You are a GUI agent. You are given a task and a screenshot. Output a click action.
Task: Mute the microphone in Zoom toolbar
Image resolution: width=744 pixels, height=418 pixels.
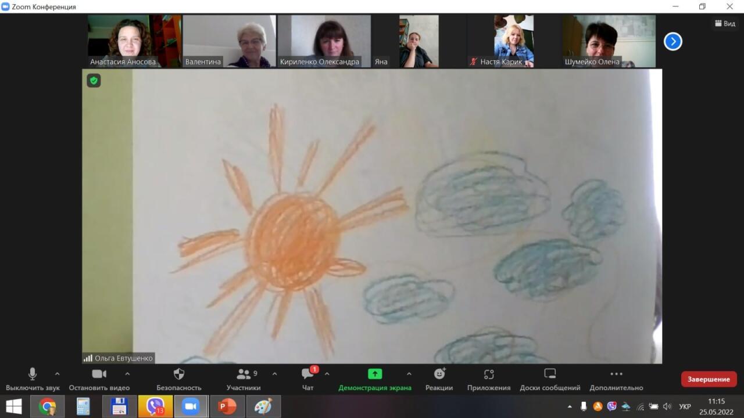click(33, 379)
